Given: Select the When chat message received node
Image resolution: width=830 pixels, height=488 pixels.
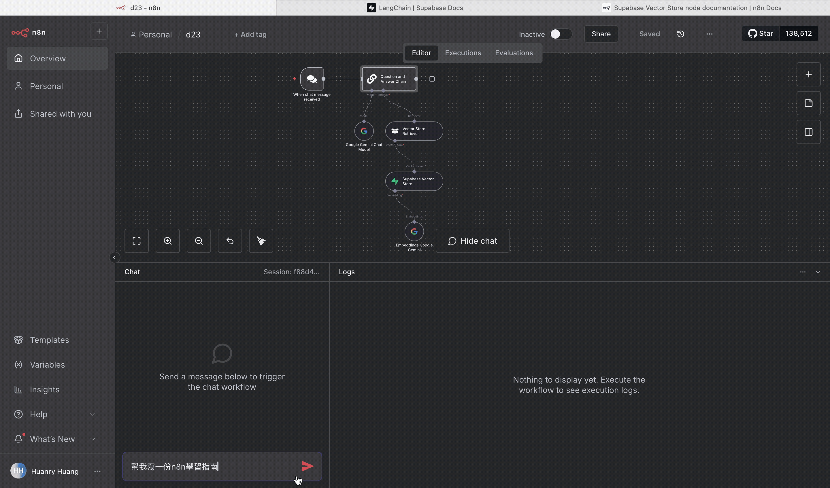Looking at the screenshot, I should click(312, 79).
